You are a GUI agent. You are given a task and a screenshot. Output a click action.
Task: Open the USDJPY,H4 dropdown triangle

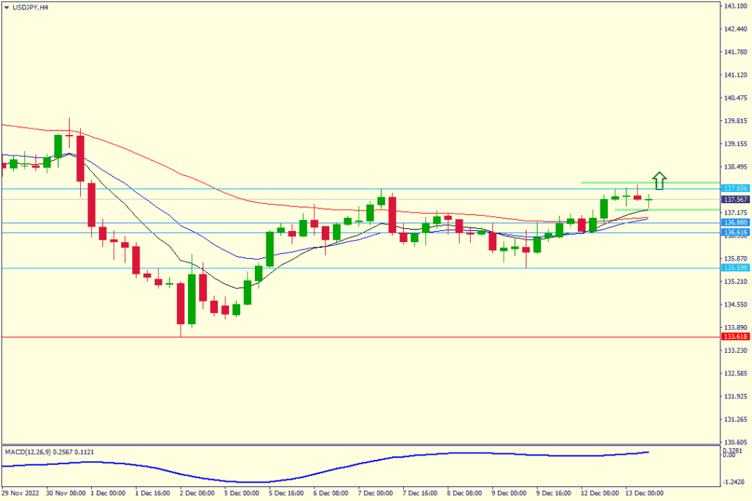[6, 7]
